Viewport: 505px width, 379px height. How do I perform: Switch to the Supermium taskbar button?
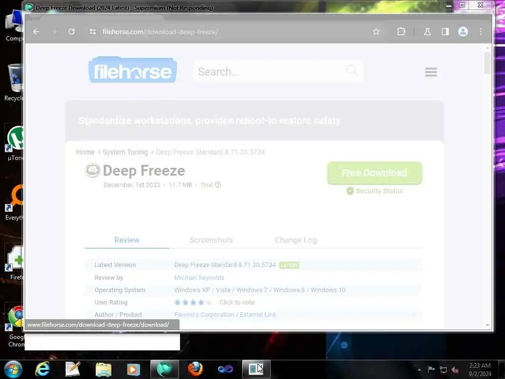pyautogui.click(x=164, y=369)
